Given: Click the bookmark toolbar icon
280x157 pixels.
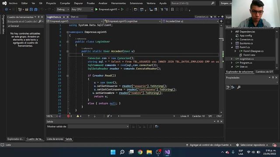Looking at the screenshot, I should 172,9.
